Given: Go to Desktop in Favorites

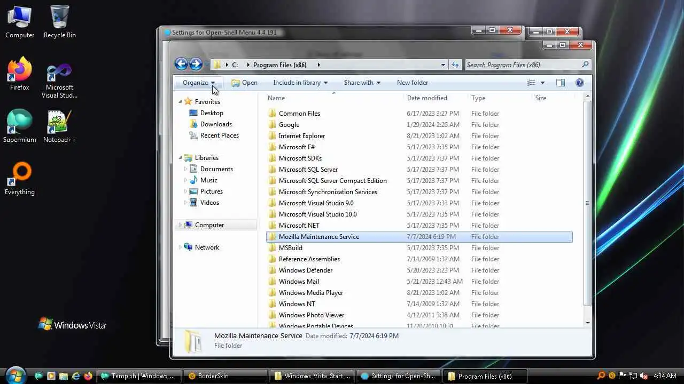Looking at the screenshot, I should click(x=212, y=113).
